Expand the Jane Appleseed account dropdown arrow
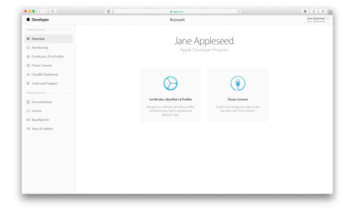 [328, 19]
